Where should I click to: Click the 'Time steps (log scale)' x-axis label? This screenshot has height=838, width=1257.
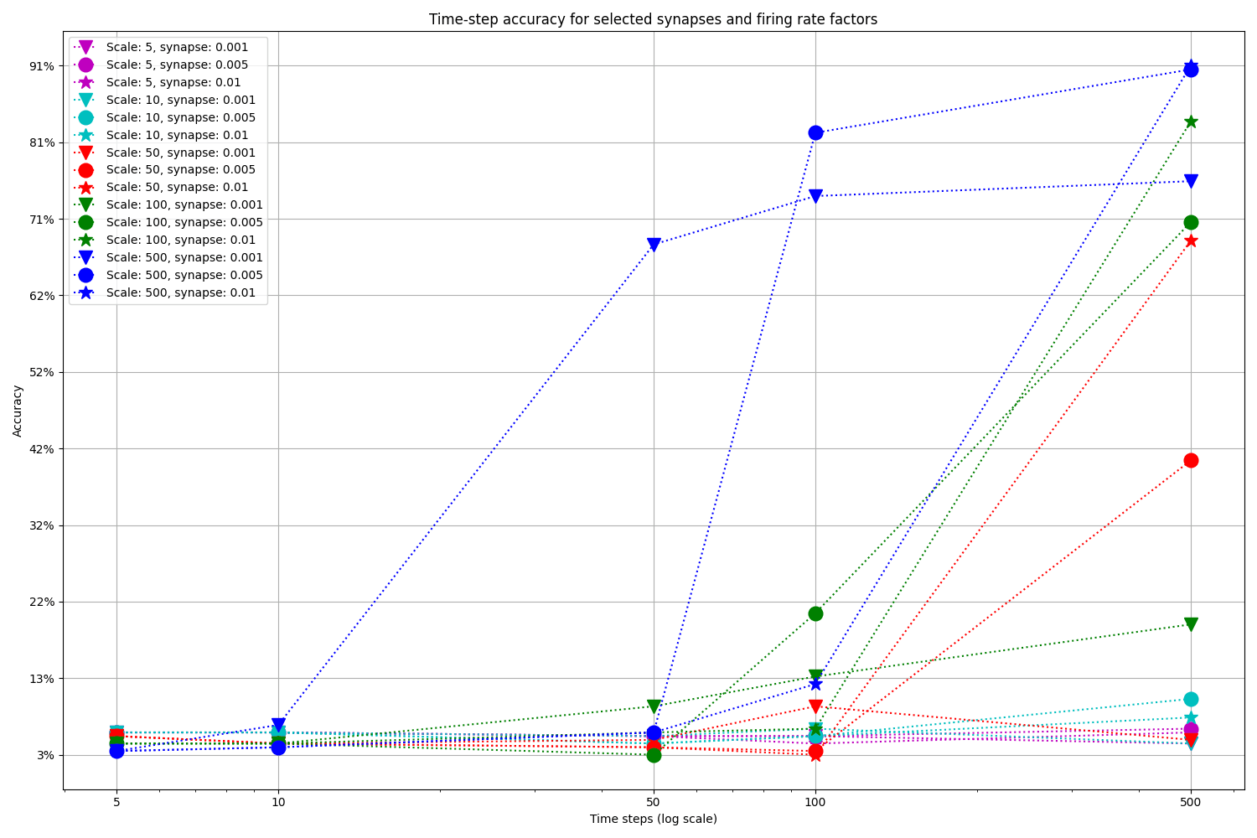point(653,820)
